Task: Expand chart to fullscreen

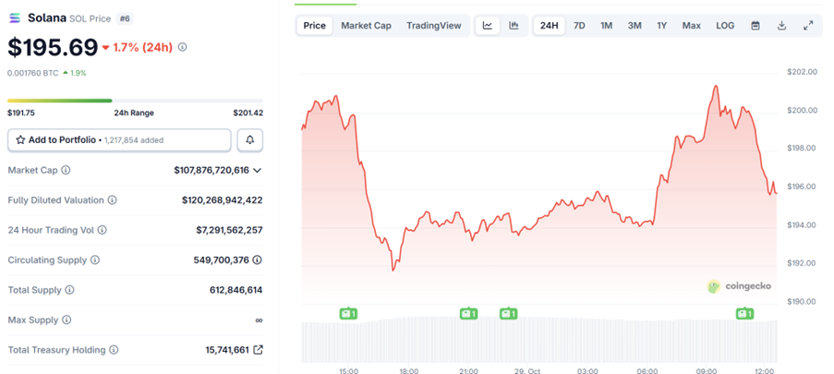Action: tap(808, 26)
